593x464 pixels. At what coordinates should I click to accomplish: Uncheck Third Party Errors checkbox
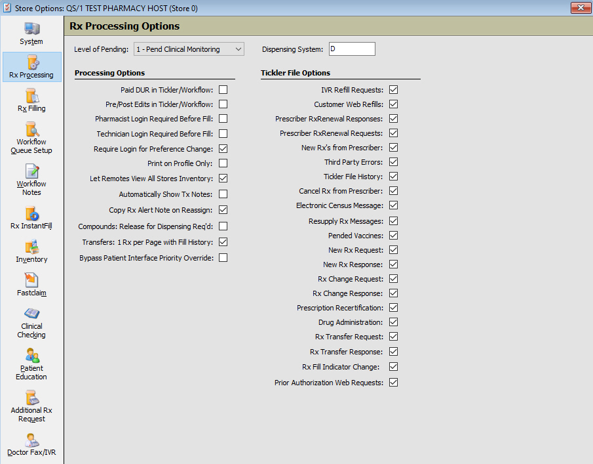[x=393, y=161]
